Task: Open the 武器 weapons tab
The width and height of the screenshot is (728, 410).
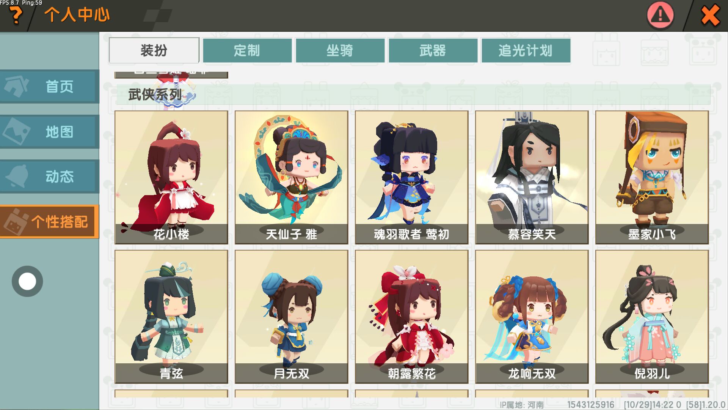Action: pos(433,50)
